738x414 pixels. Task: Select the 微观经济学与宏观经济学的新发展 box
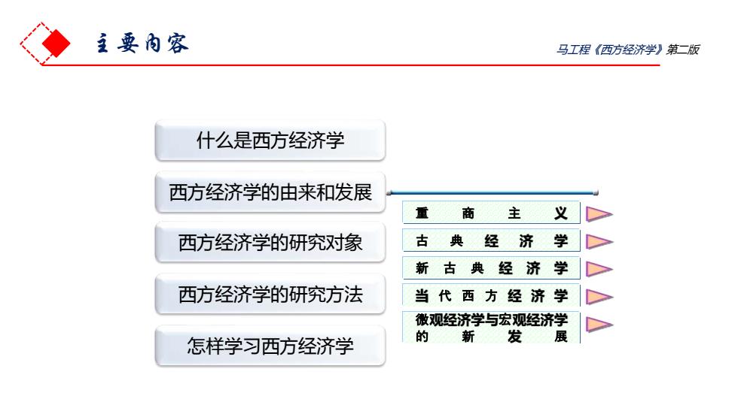(491, 328)
